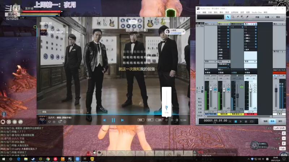Open 音轨 menu in Studio One
This screenshot has height=162, width=289.
click(216, 12)
